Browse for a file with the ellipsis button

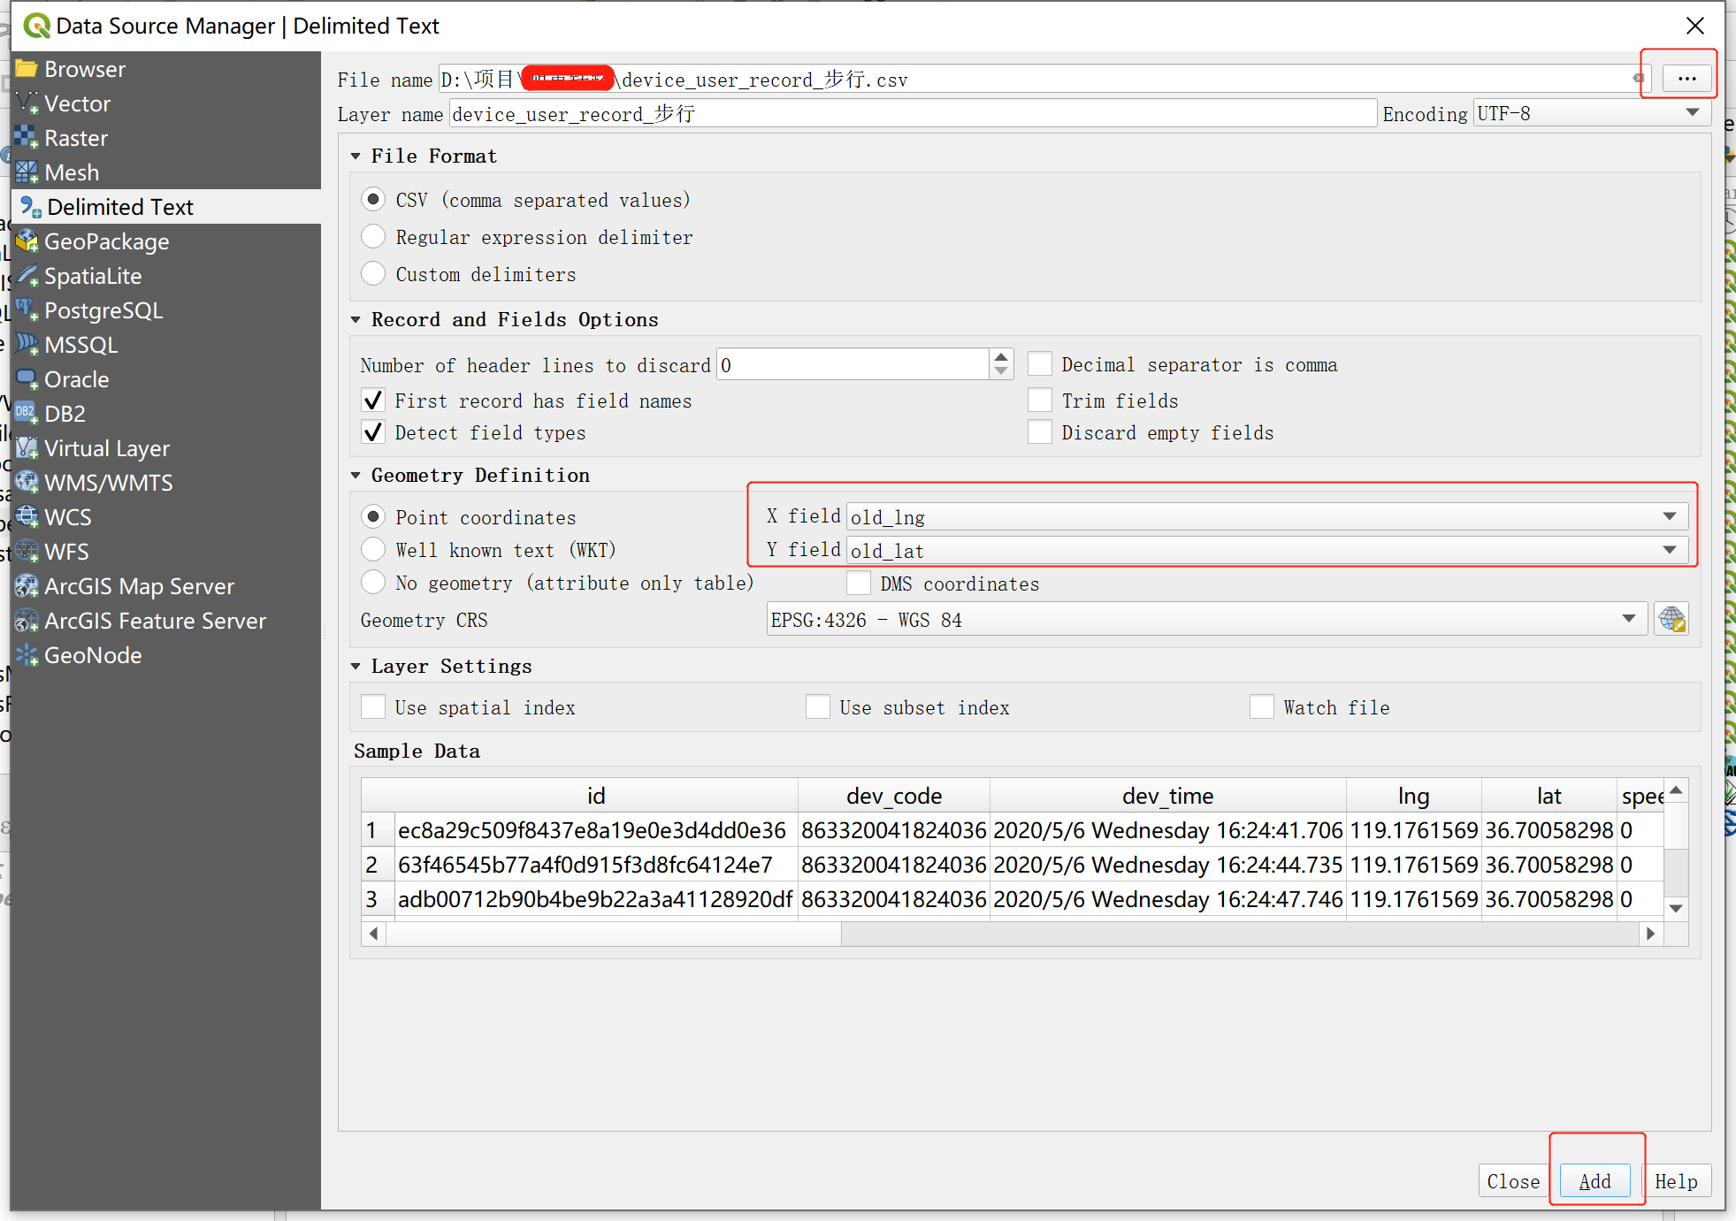coord(1686,78)
